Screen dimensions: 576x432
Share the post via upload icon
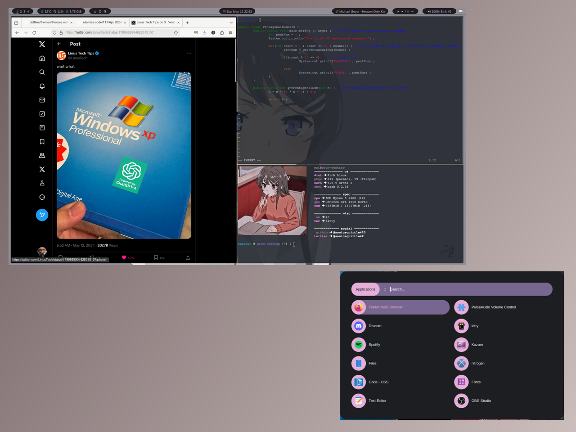click(188, 257)
